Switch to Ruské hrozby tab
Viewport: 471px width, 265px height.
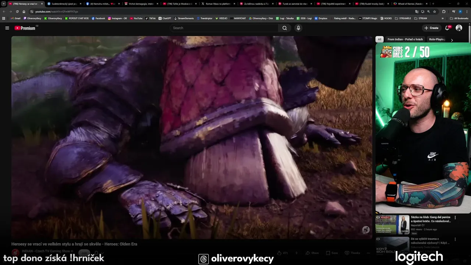372,4
